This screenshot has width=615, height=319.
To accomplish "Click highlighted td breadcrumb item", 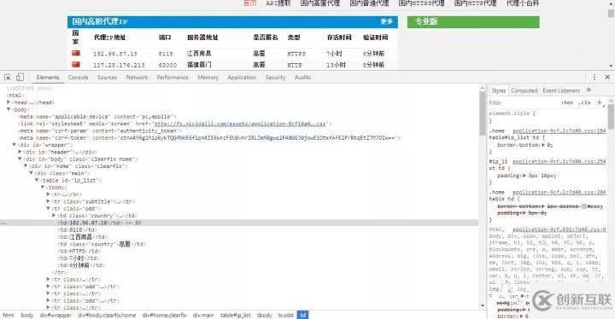I will (302, 315).
